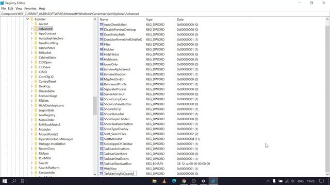Select the Start_SearchFiles value
The width and height of the screenshot is (330, 185).
point(115,134)
